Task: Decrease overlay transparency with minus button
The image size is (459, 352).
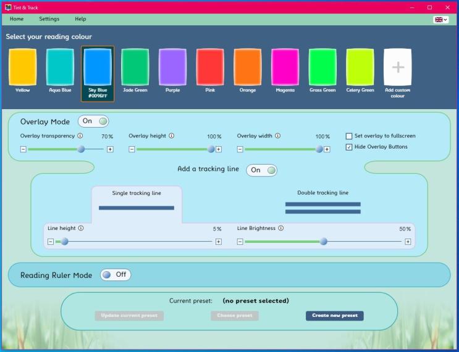Action: pyautogui.click(x=23, y=149)
